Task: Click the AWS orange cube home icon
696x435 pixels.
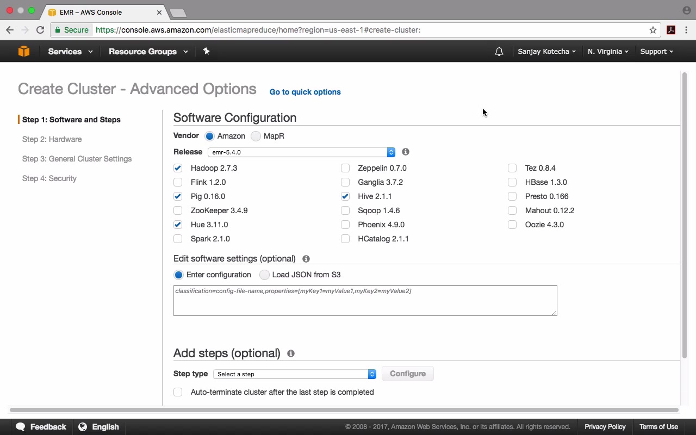Action: pyautogui.click(x=24, y=51)
